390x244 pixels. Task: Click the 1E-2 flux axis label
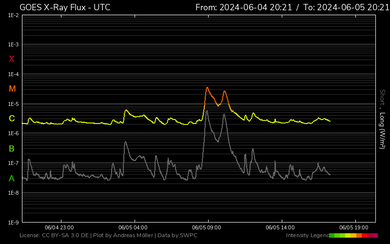13,16
